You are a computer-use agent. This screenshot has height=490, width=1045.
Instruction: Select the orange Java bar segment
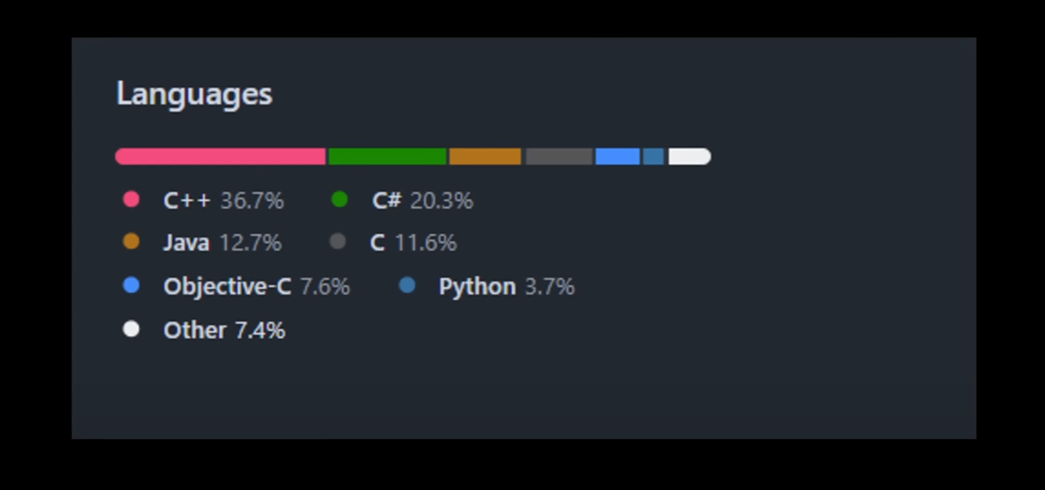click(x=485, y=156)
